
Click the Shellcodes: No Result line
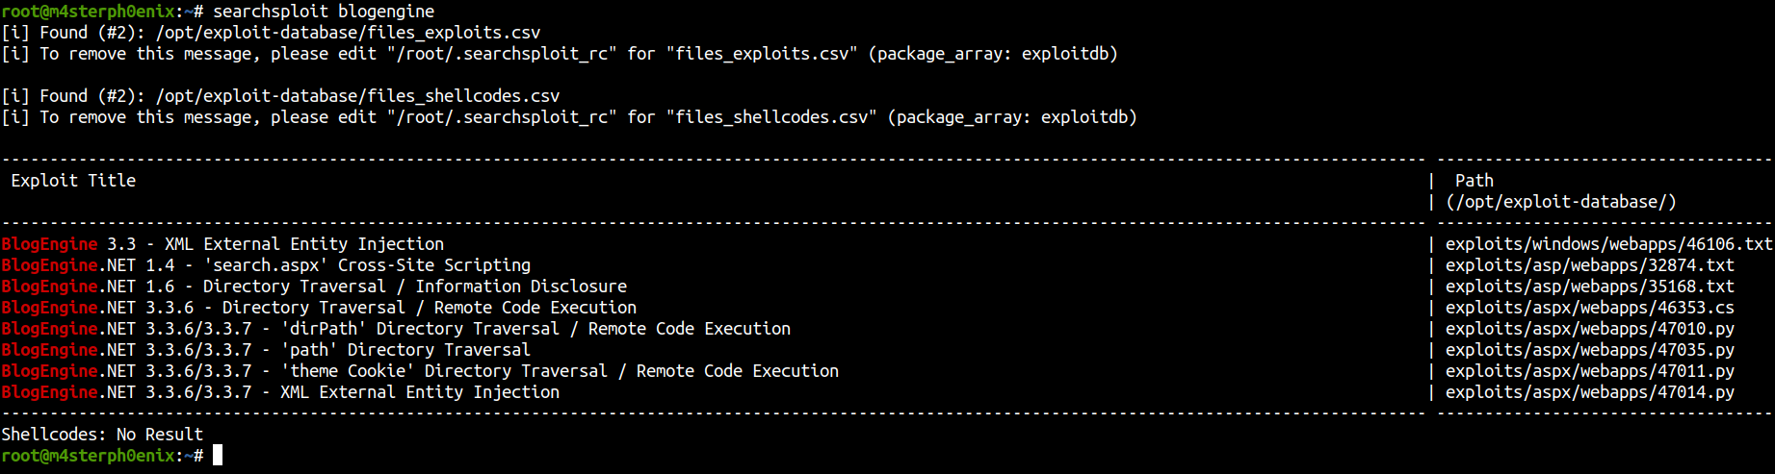[102, 435]
